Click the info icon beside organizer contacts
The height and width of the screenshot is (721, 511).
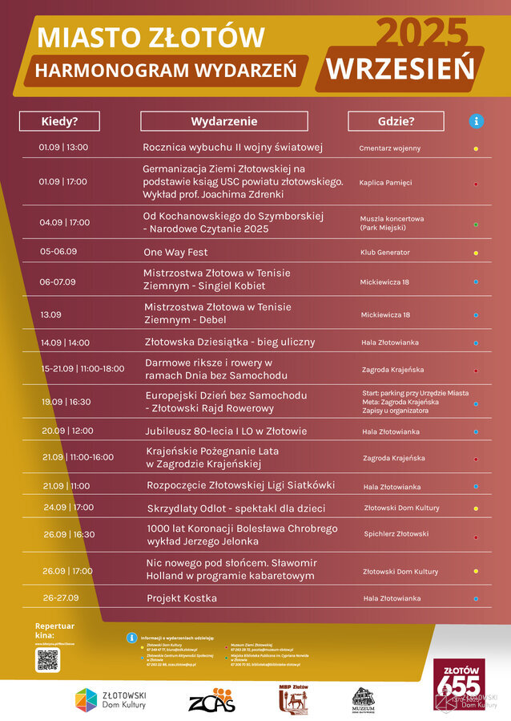[131, 638]
